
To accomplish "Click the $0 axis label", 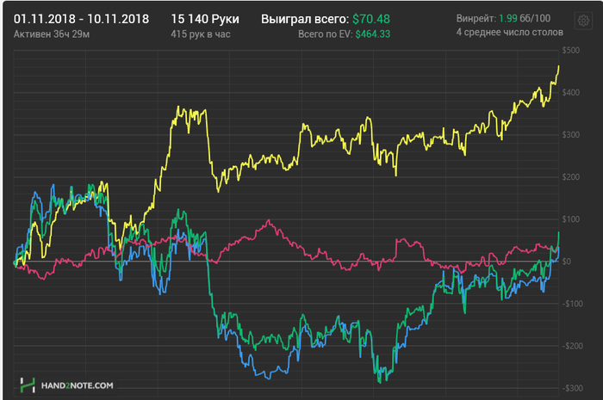I will [x=567, y=262].
